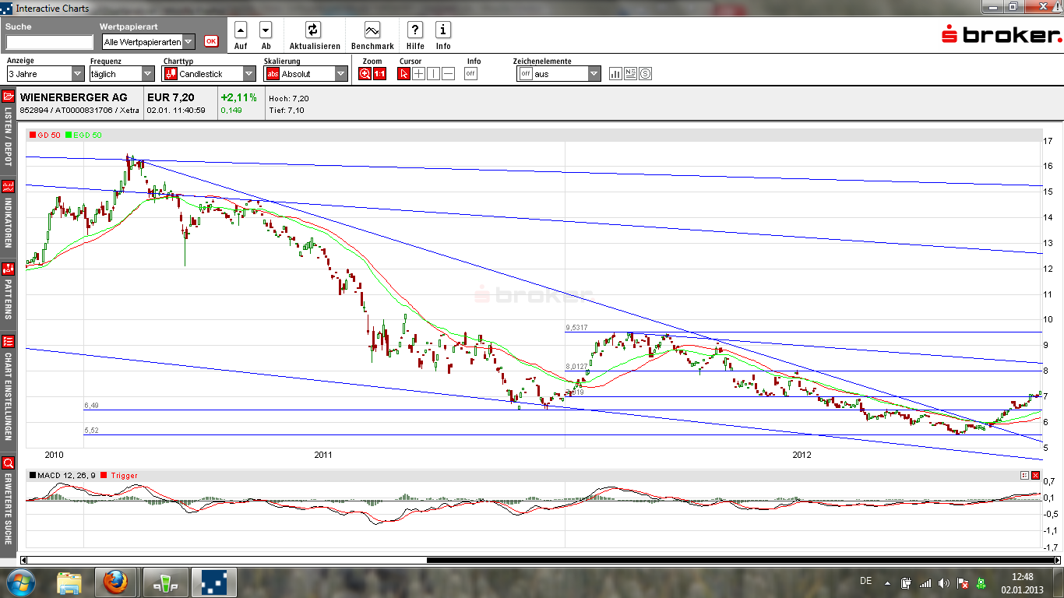Click the Auf up arrow icon

[x=241, y=30]
